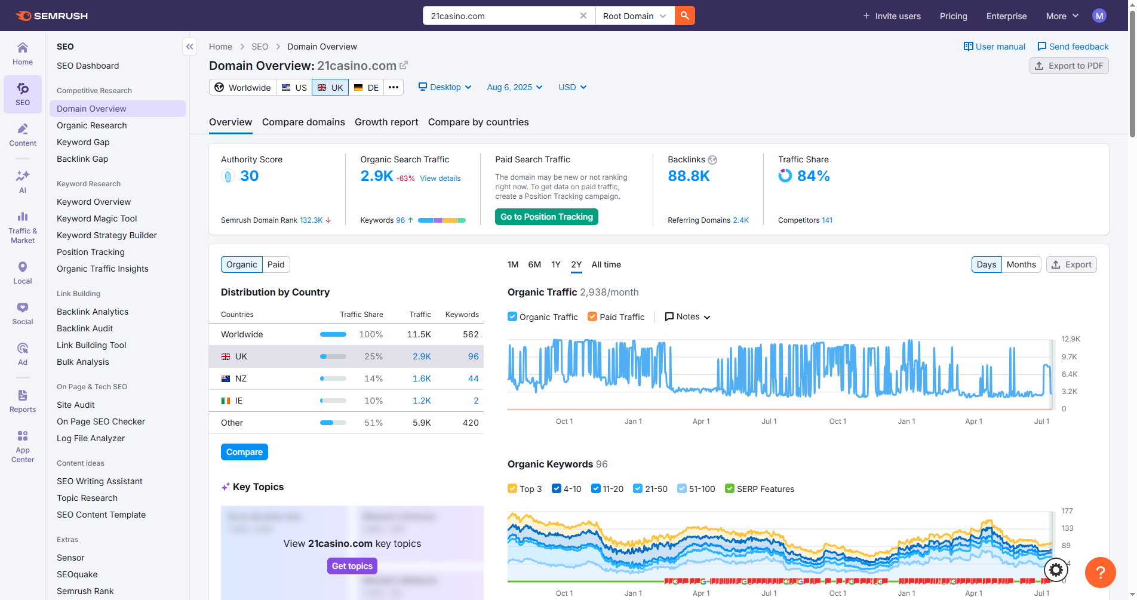The width and height of the screenshot is (1137, 600).
Task: Clear the 21casino.com search field
Action: coord(583,16)
